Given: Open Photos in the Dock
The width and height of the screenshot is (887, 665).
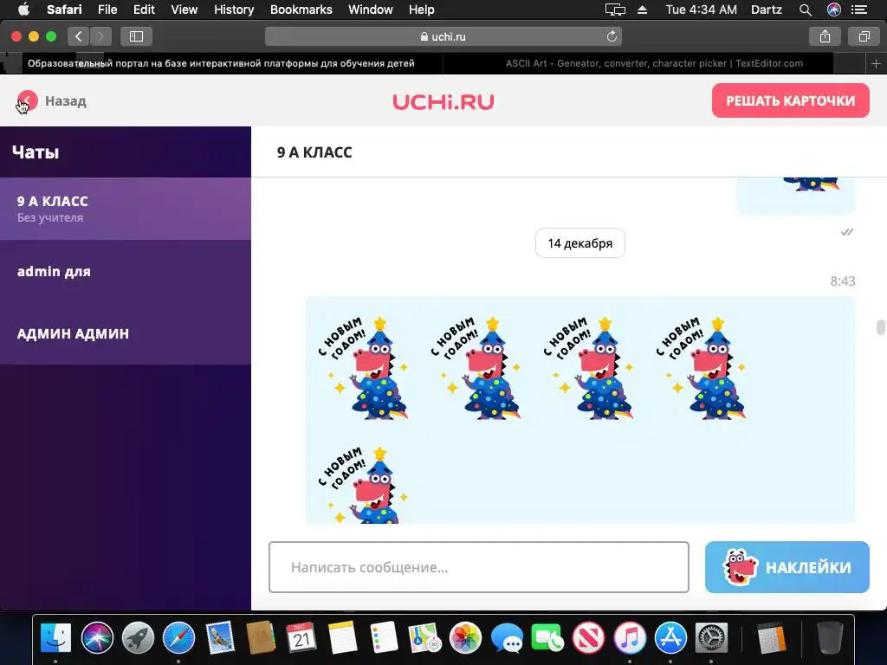Looking at the screenshot, I should tap(465, 638).
